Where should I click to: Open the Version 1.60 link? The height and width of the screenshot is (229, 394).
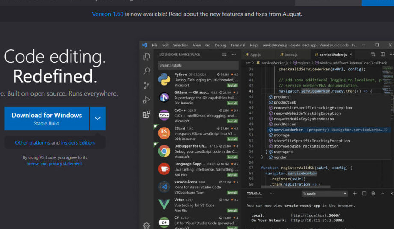tap(108, 14)
